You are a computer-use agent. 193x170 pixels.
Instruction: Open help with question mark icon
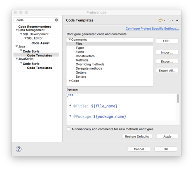point(19,149)
